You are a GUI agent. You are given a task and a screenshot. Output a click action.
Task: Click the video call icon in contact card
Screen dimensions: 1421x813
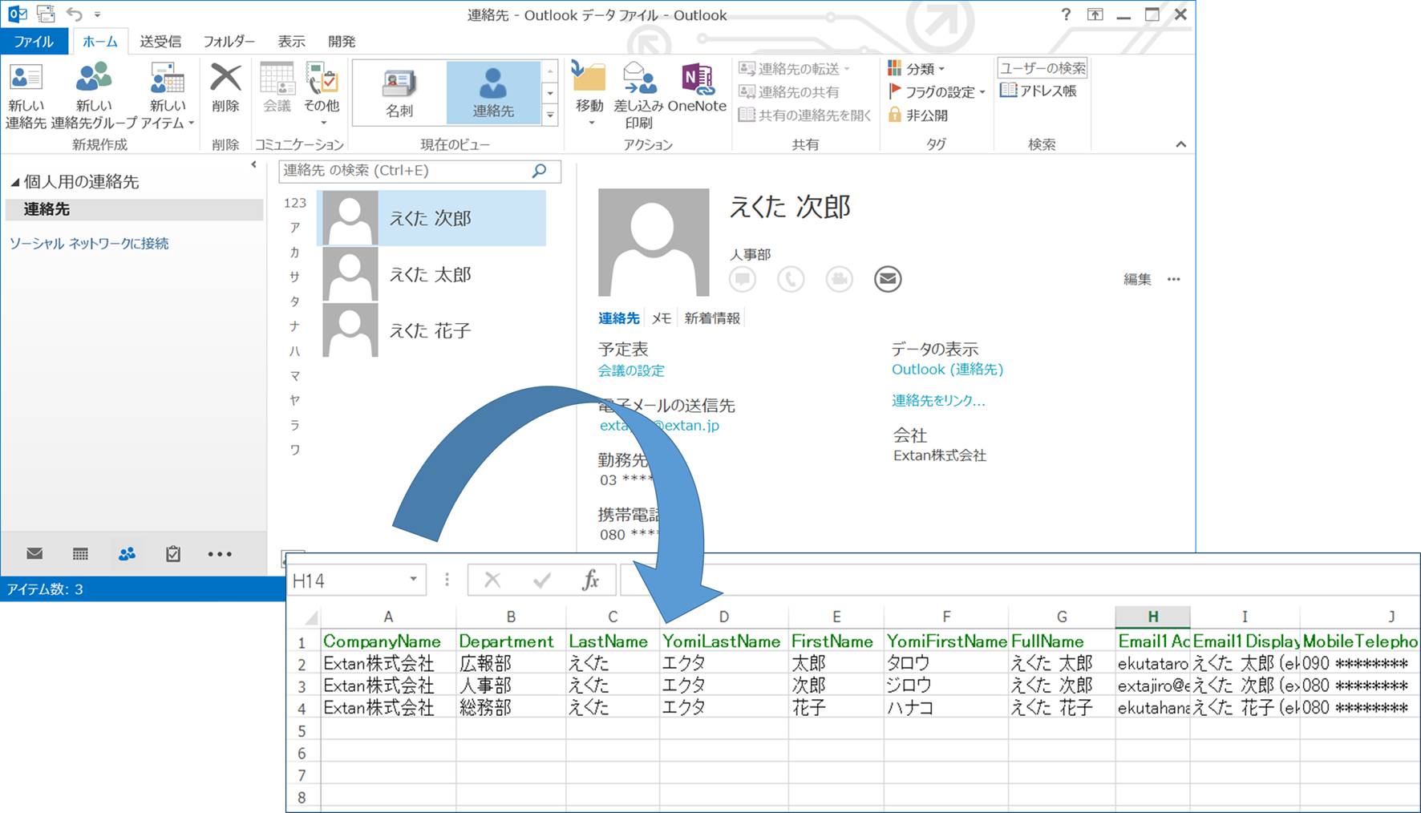click(839, 279)
